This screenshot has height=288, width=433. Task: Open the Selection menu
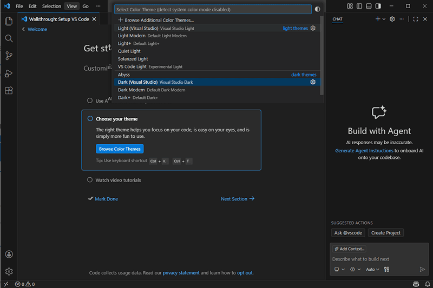point(51,6)
